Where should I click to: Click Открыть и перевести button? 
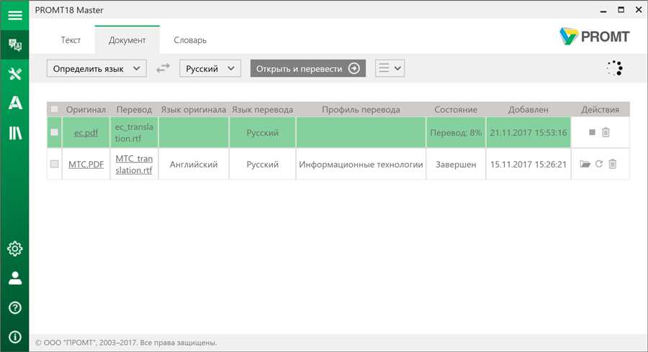(308, 68)
